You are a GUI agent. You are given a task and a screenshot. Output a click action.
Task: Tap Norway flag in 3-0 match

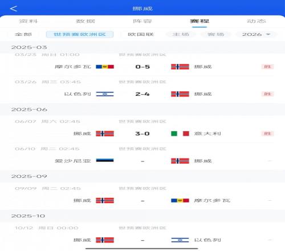(x=105, y=133)
